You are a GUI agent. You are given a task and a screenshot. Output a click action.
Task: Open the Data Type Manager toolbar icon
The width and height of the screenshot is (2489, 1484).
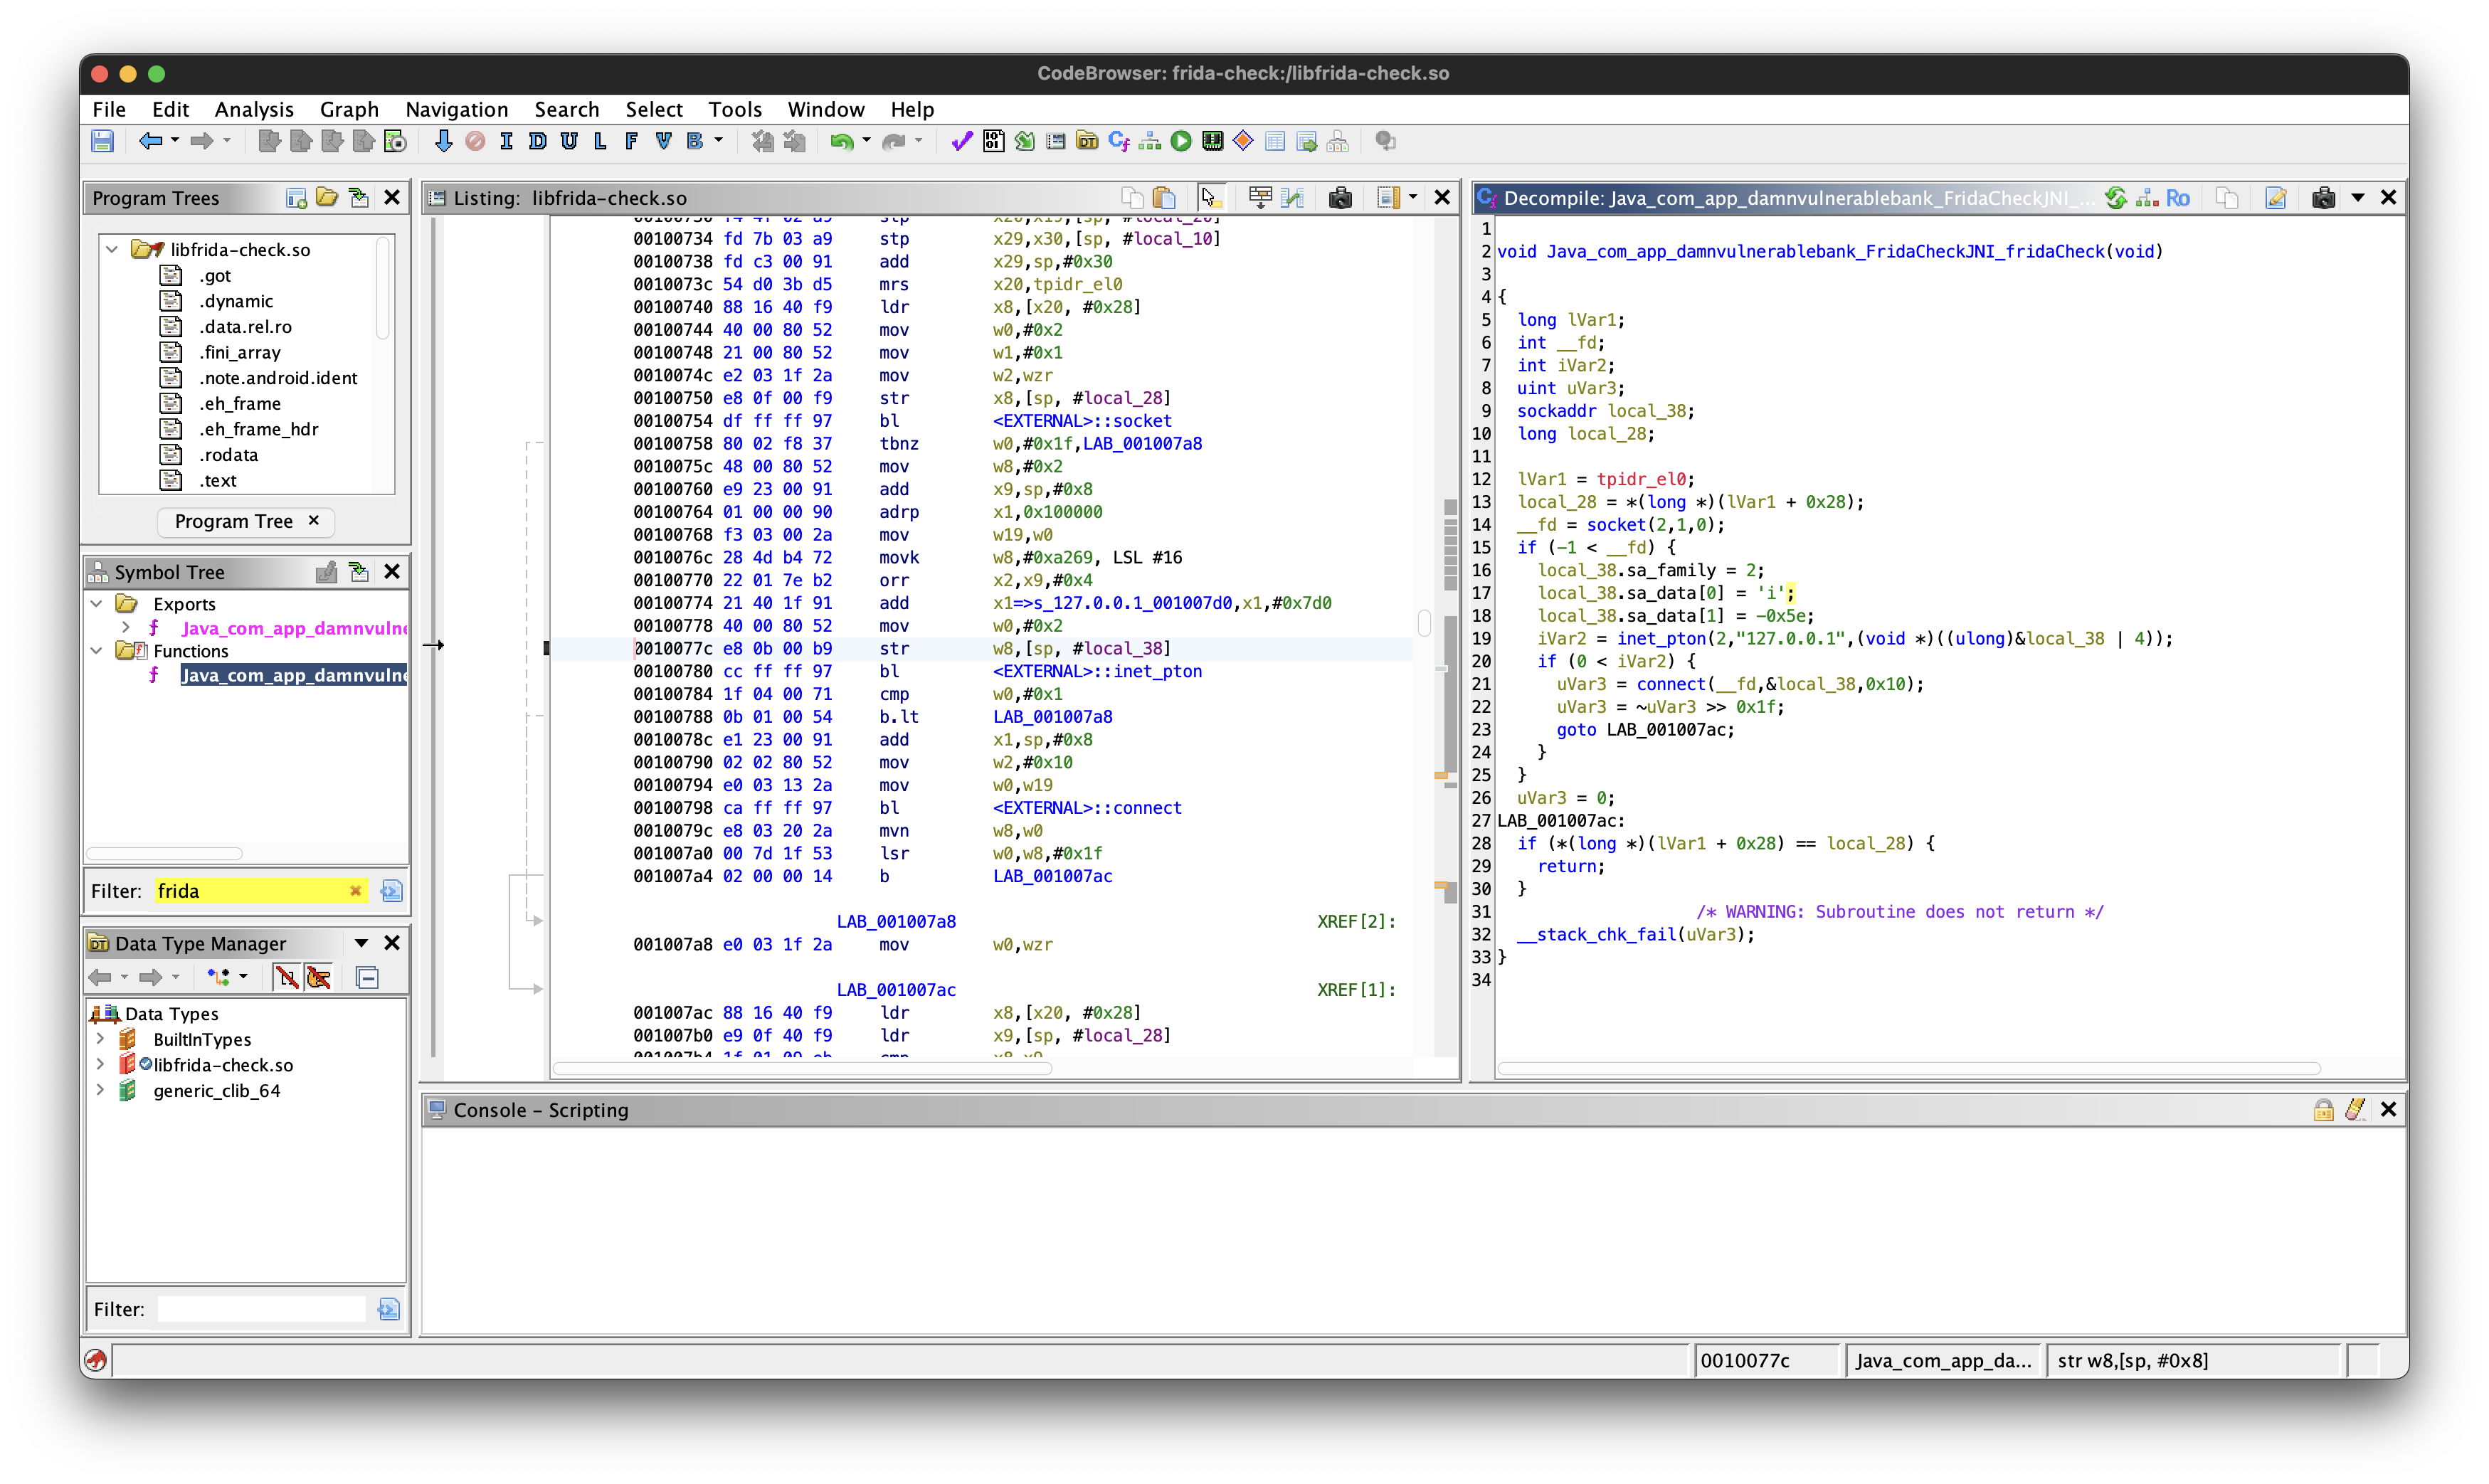click(x=1087, y=141)
